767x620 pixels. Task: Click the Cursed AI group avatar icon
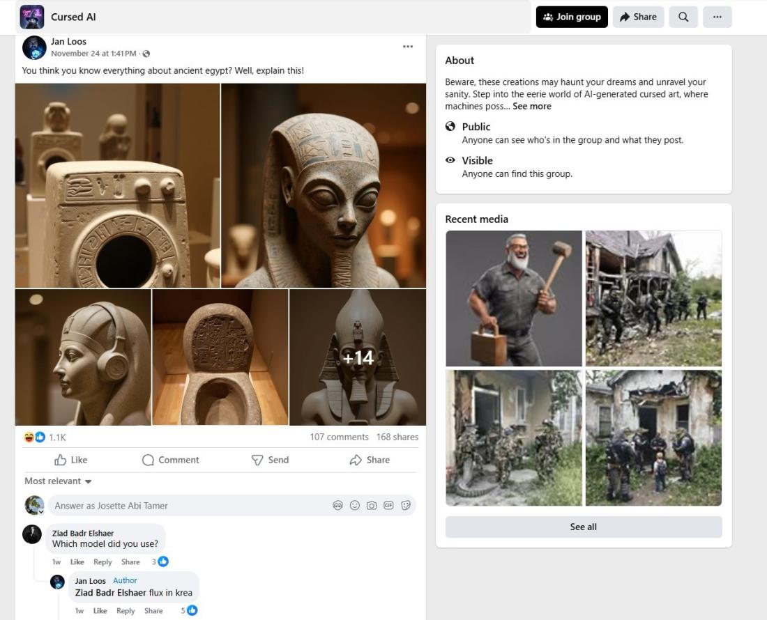pyautogui.click(x=32, y=17)
